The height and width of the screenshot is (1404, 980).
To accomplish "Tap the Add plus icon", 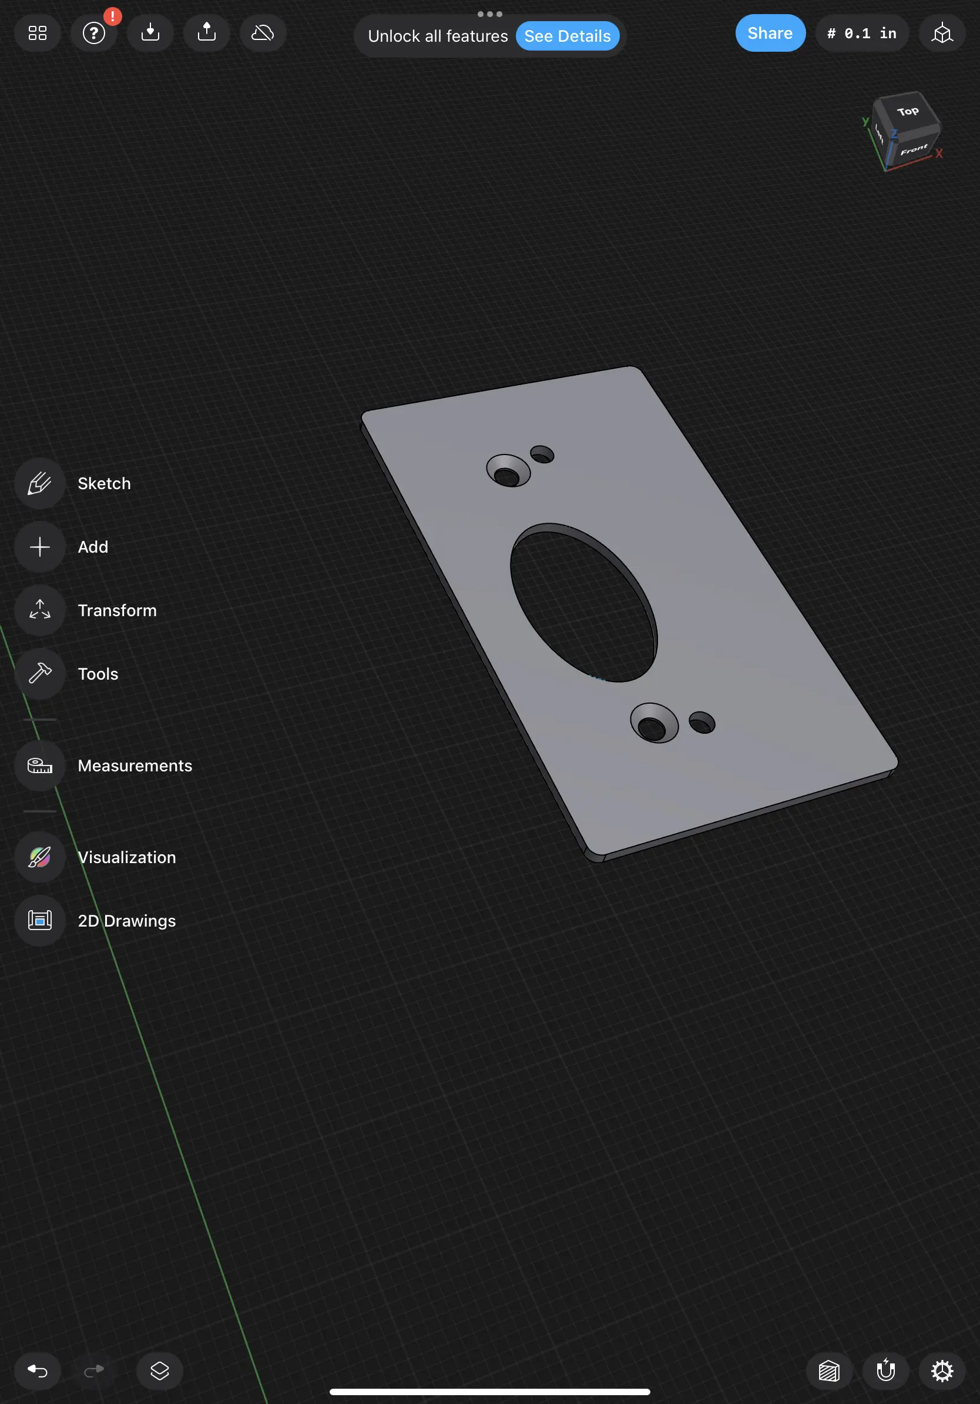I will [x=40, y=547].
